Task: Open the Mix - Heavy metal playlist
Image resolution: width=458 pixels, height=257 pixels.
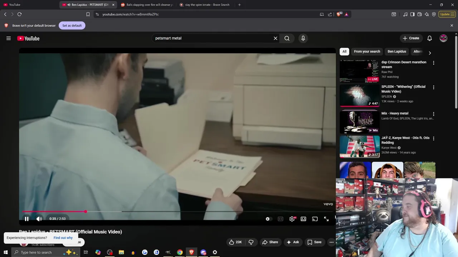Action: [x=359, y=122]
